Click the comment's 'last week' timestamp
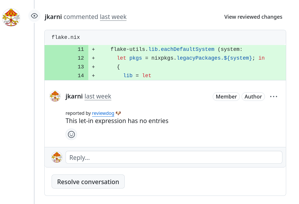This screenshot has height=204, width=299. coord(98,96)
